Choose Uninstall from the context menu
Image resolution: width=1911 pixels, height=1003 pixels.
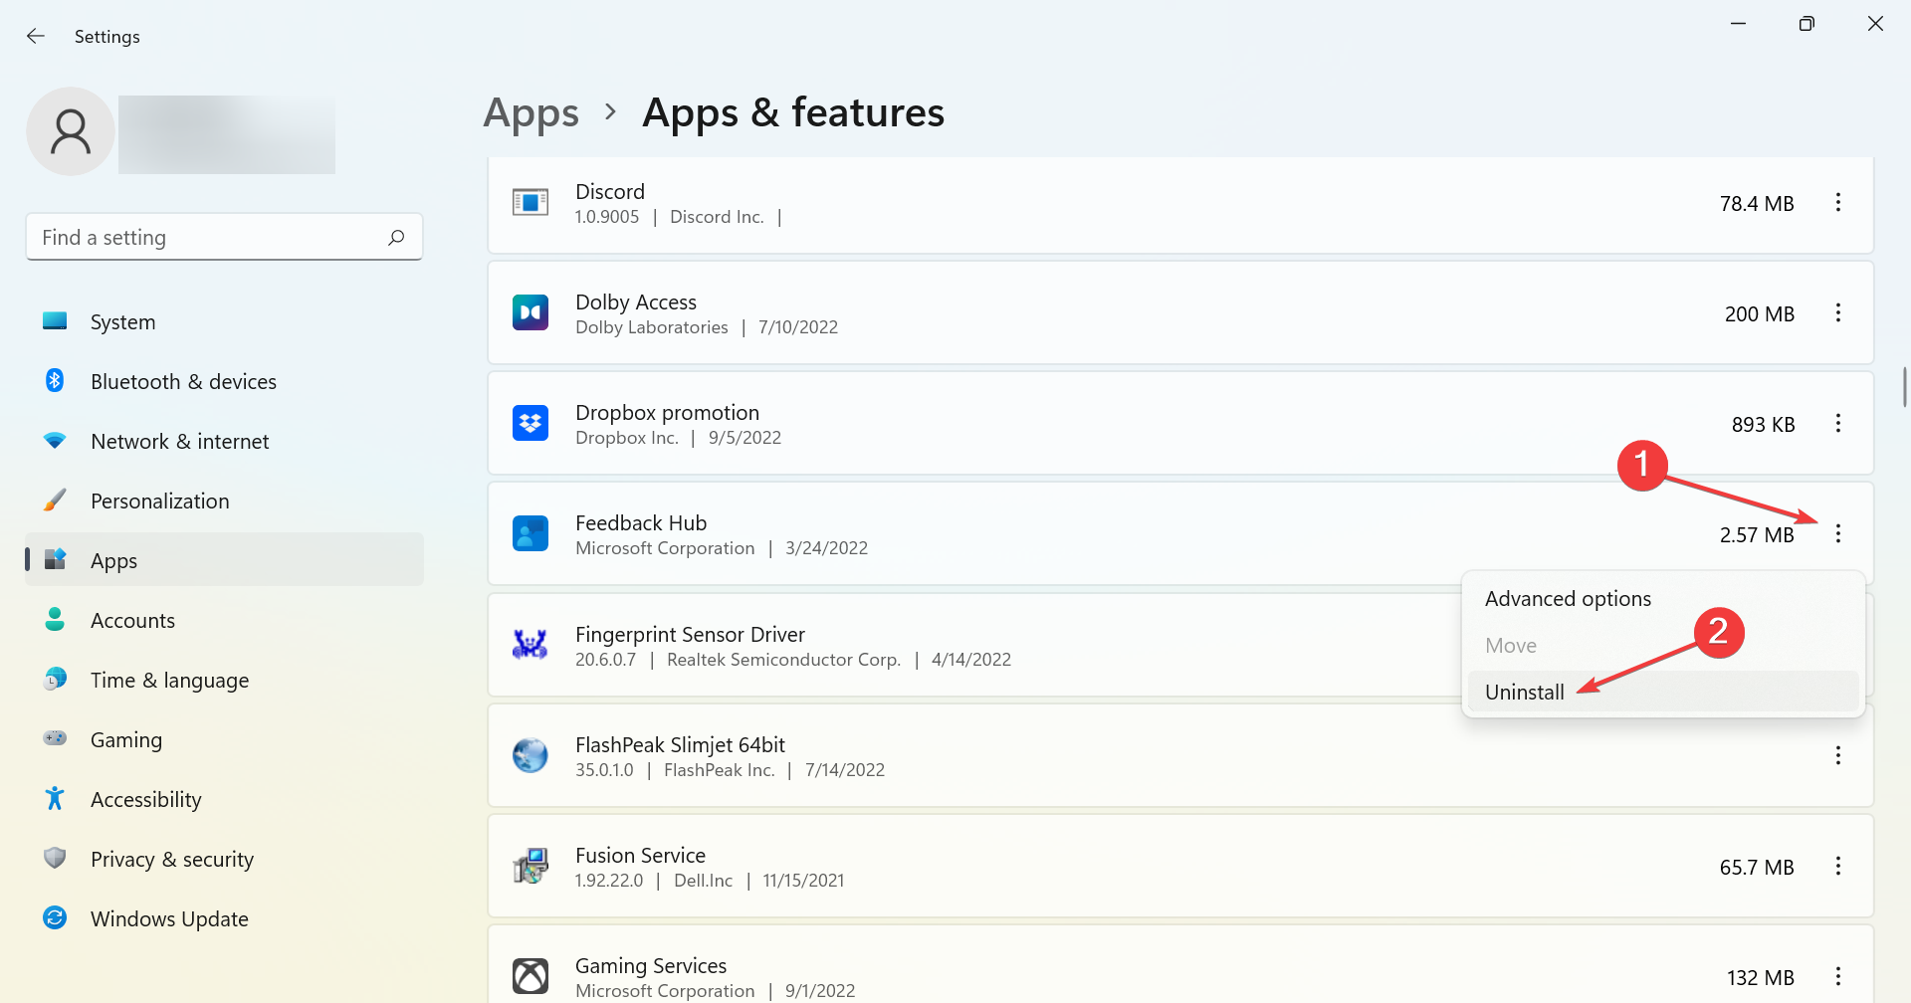pyautogui.click(x=1663, y=693)
